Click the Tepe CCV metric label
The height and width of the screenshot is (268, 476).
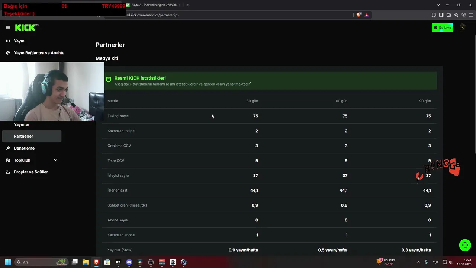pyautogui.click(x=116, y=160)
